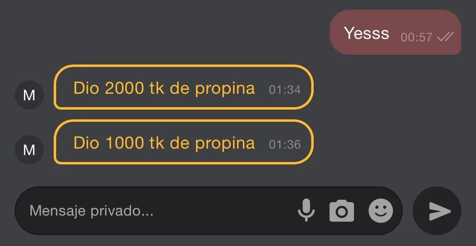
Task: Click the '2000' amount in the tip text
Action: (x=124, y=88)
